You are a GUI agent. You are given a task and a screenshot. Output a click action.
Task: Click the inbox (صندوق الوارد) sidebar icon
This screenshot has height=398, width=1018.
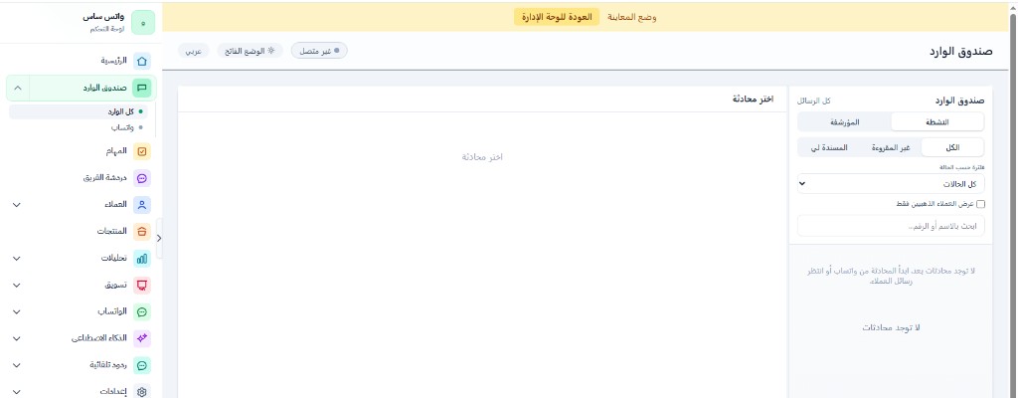[x=142, y=88]
